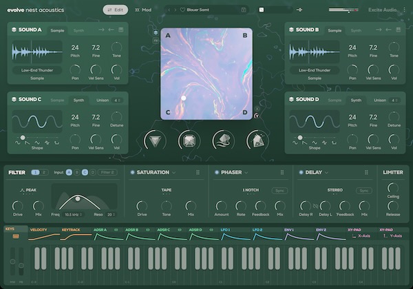
Task: Change the TAPE saturation type
Action: point(166,190)
